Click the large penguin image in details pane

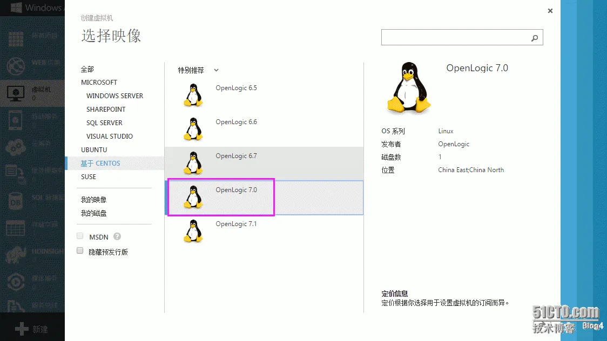pos(409,88)
